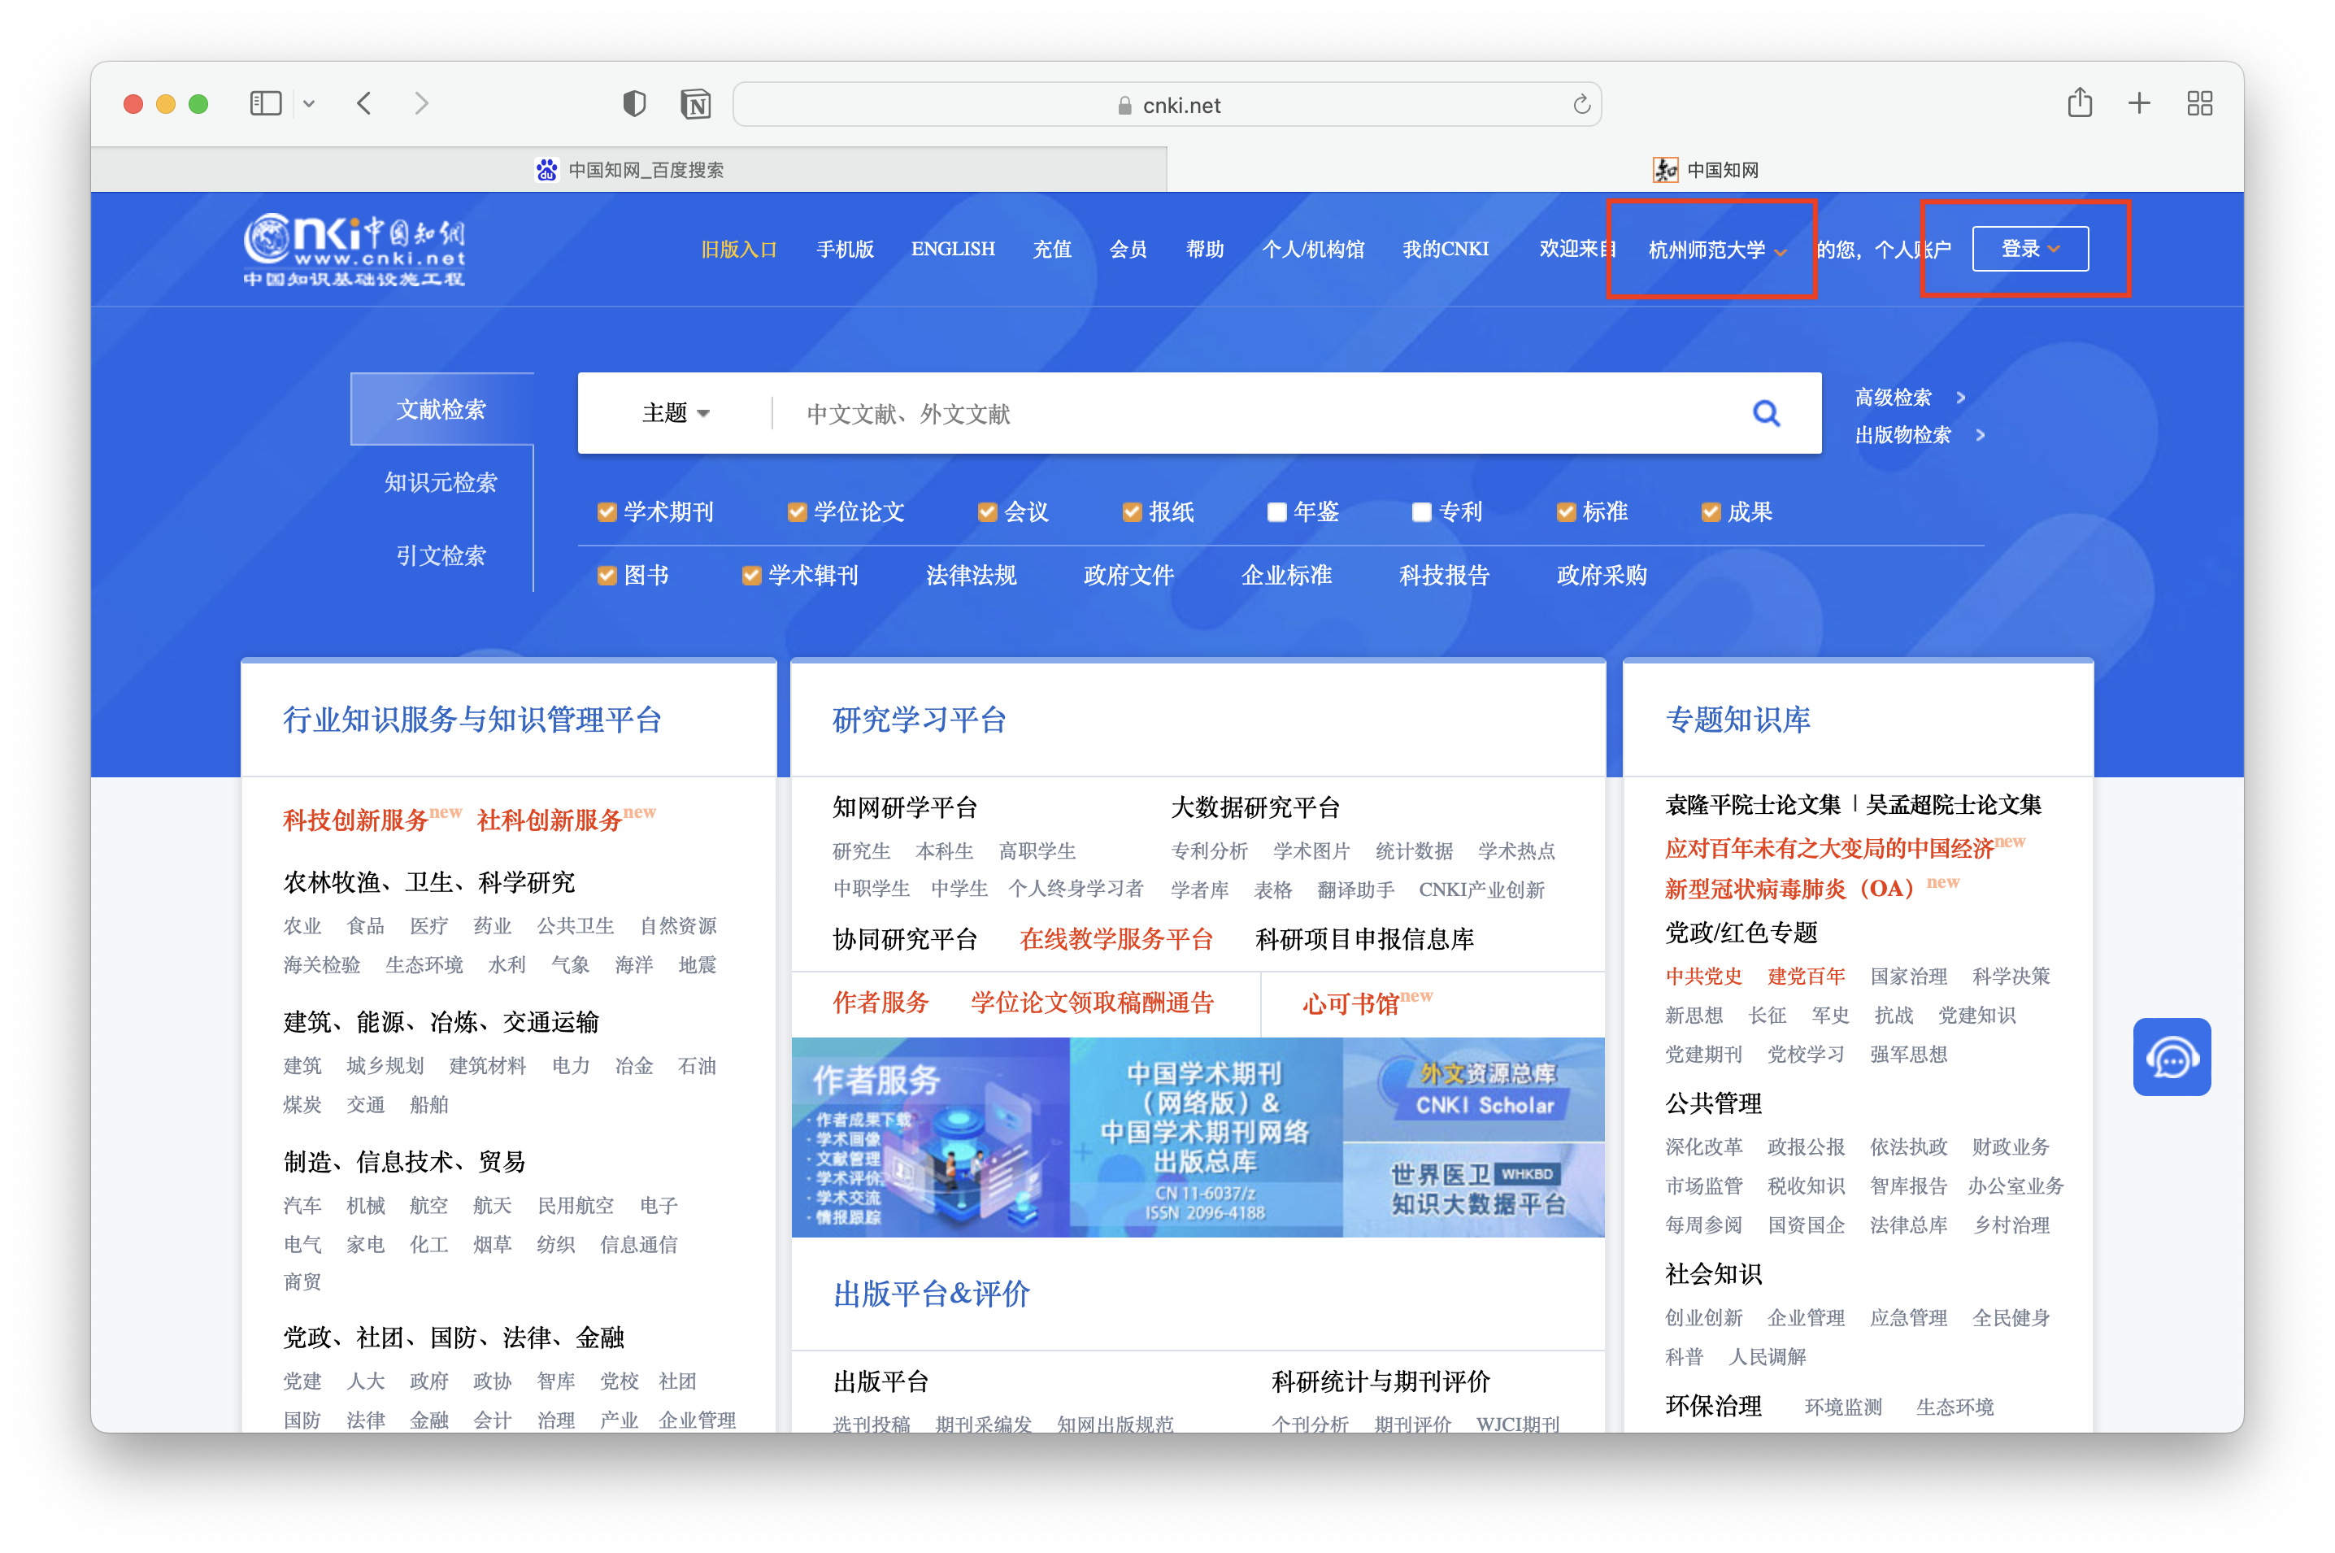Open the CNKI Scholar banner
The image size is (2335, 1553).
tap(1473, 1089)
